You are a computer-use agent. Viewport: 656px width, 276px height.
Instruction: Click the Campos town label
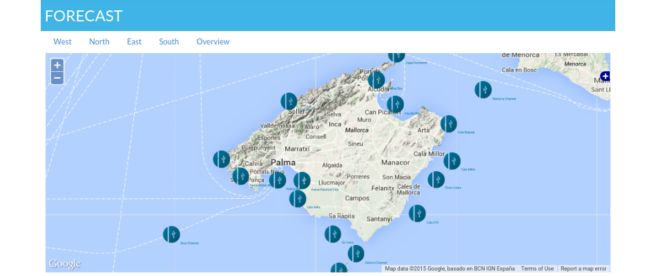[x=357, y=198]
